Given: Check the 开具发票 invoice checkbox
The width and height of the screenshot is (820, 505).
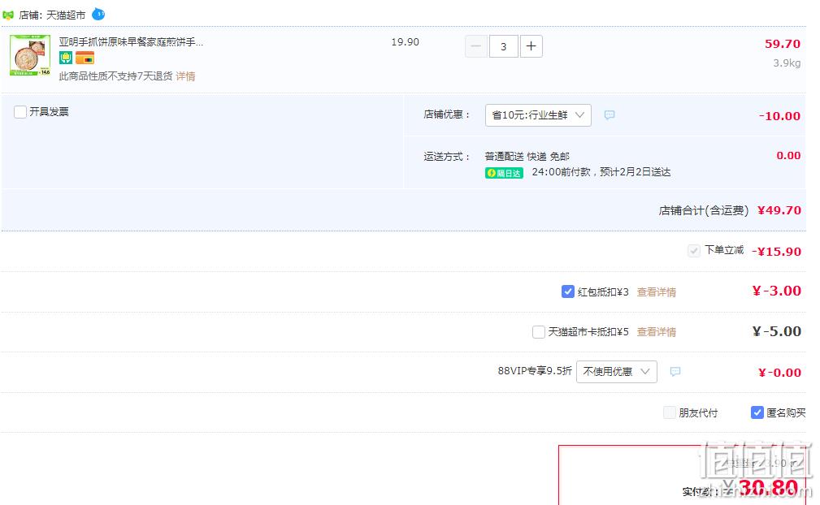Looking at the screenshot, I should click(20, 112).
